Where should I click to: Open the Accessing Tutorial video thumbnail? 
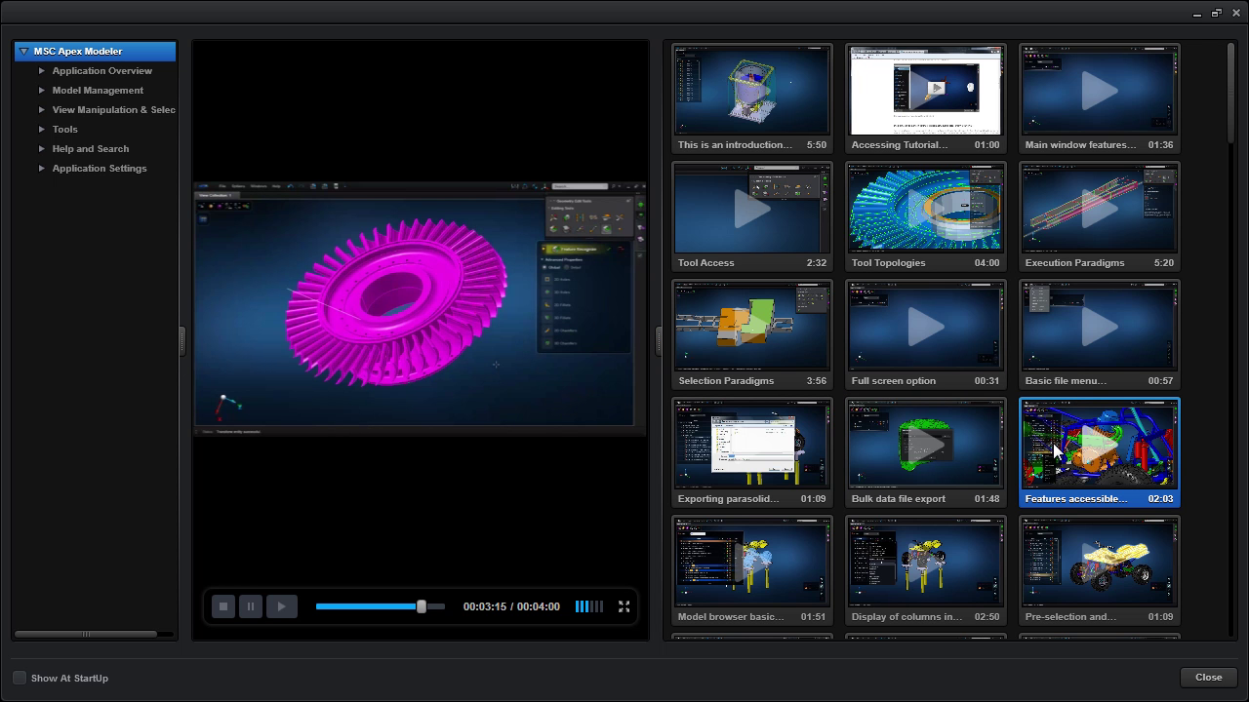point(926,98)
